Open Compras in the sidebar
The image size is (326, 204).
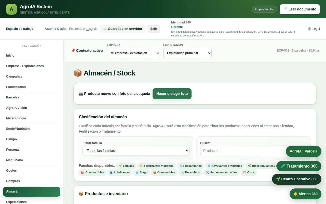pos(32,181)
